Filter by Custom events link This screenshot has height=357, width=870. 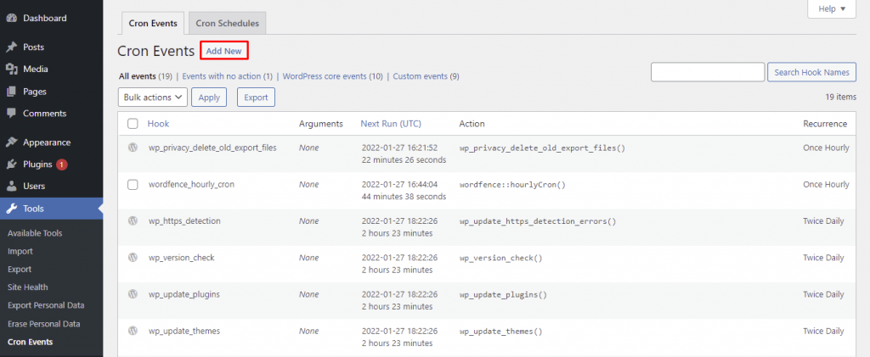coord(426,76)
